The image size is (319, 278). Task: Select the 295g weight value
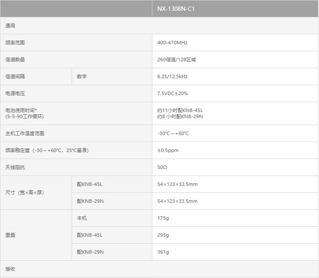pos(163,235)
